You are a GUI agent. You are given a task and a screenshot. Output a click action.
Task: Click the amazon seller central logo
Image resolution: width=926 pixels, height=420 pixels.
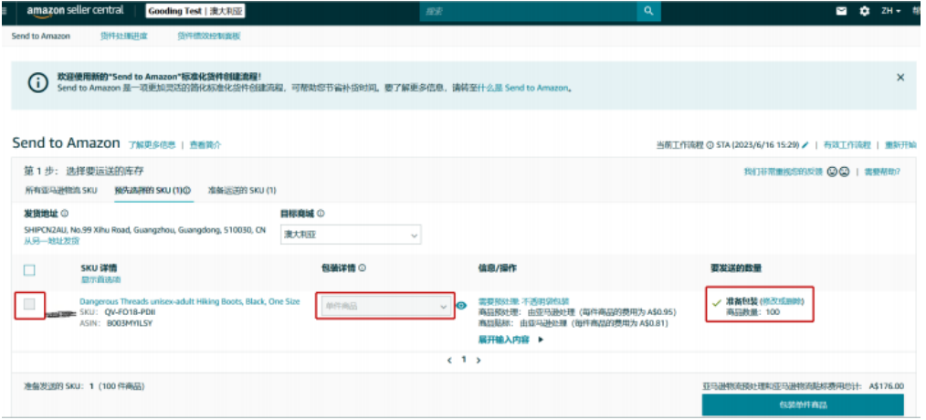click(75, 11)
